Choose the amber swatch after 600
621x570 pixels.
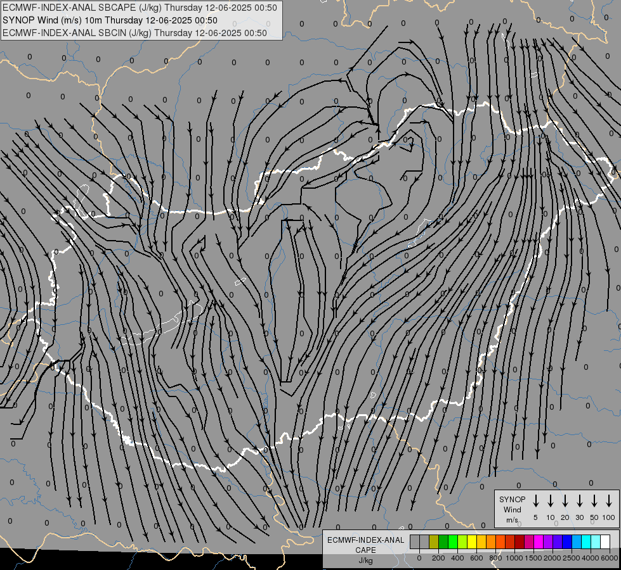[481, 541]
